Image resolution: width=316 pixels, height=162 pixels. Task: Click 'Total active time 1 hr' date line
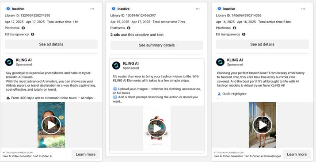[41, 22]
